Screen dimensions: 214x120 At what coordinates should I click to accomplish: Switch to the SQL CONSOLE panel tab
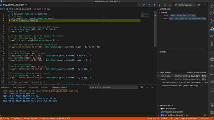[19, 87]
